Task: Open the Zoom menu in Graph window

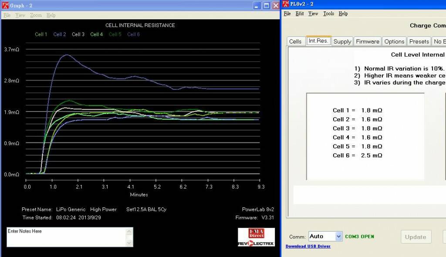Action: point(36,15)
